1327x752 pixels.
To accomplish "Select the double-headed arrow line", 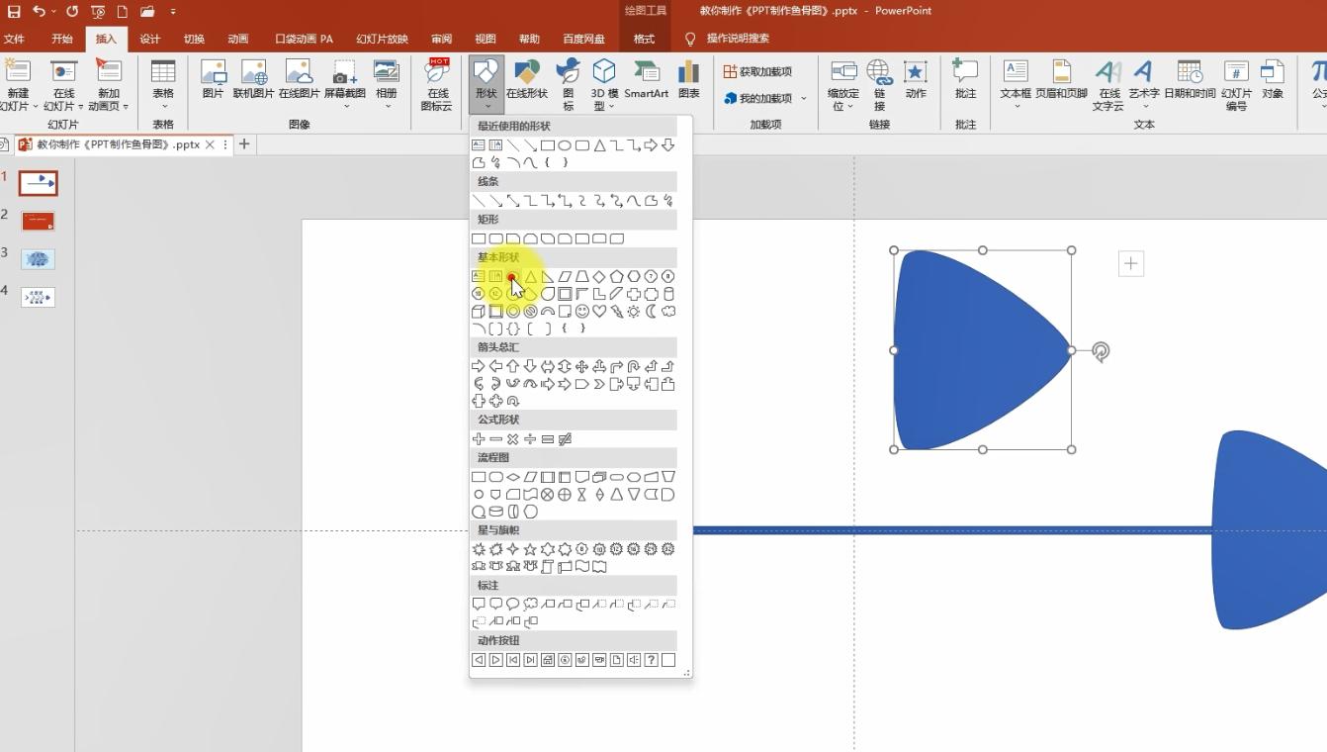I will click(x=513, y=201).
